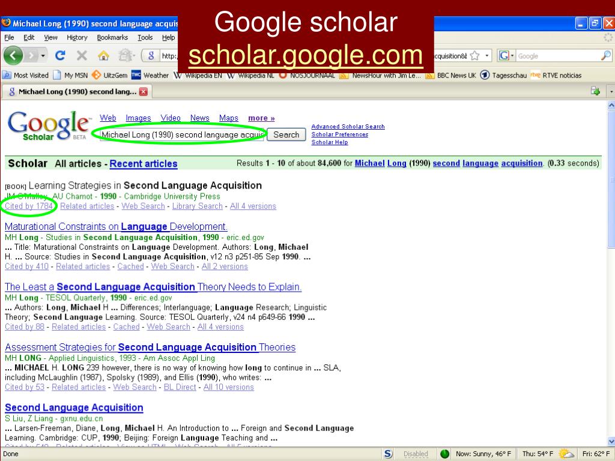The image size is (615, 461).
Task: Click the Scholar search query field
Action: point(182,134)
